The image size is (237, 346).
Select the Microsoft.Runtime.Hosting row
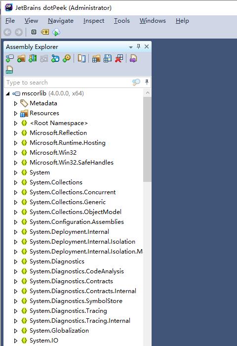[68, 143]
